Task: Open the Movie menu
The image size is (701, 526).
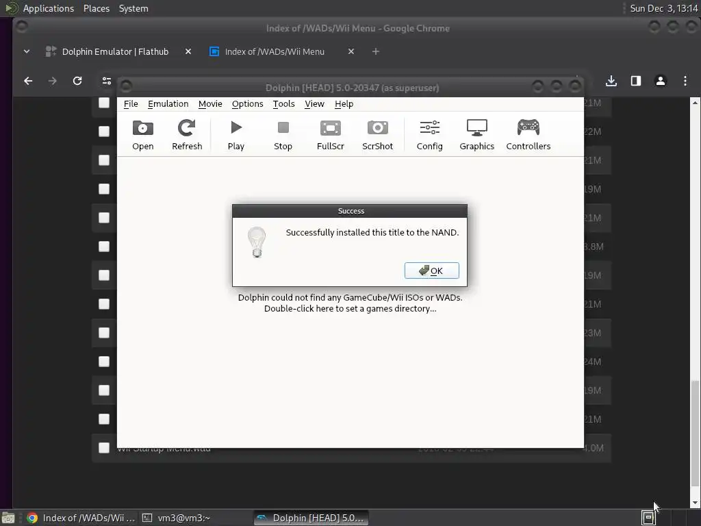Action: pos(210,104)
